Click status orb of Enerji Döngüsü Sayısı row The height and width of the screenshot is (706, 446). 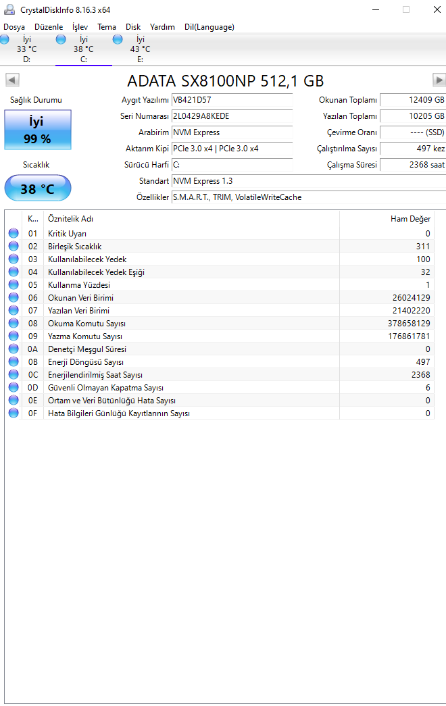pos(14,361)
